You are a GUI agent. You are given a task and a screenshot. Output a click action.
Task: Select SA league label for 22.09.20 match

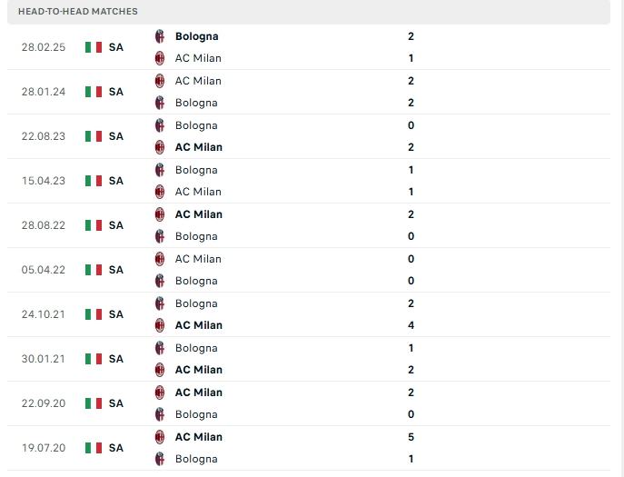(x=116, y=403)
